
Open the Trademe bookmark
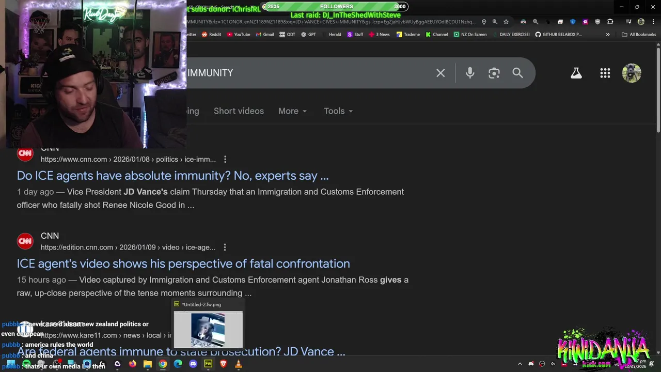(408, 35)
